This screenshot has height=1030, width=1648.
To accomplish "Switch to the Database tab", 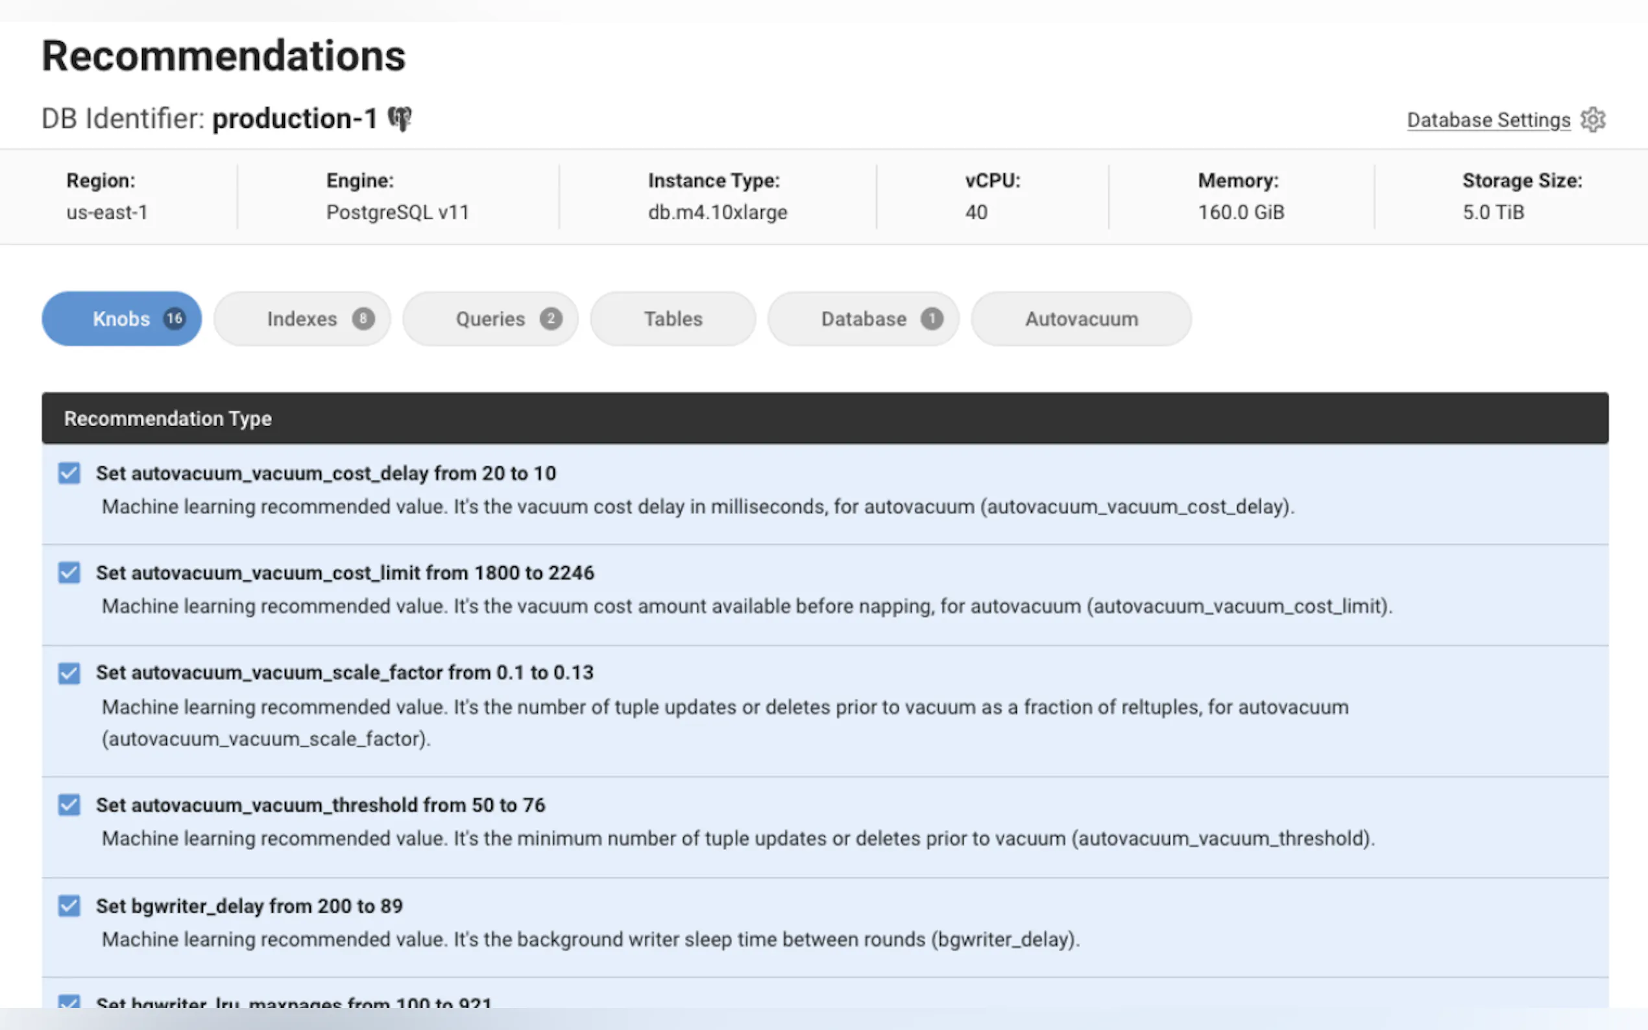I will 862,319.
